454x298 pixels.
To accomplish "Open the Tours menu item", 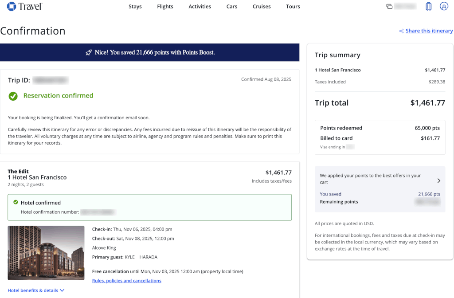I will (x=293, y=6).
